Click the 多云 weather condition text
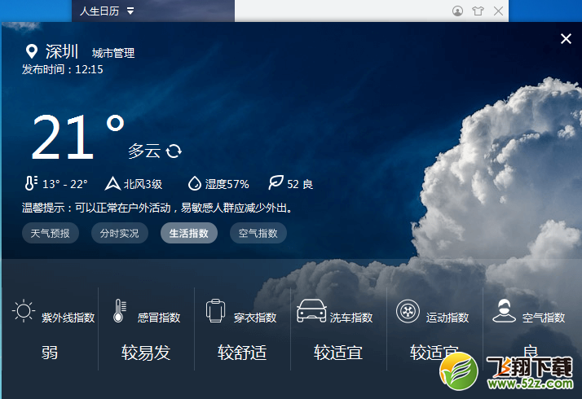The height and width of the screenshot is (399, 582). pos(144,151)
